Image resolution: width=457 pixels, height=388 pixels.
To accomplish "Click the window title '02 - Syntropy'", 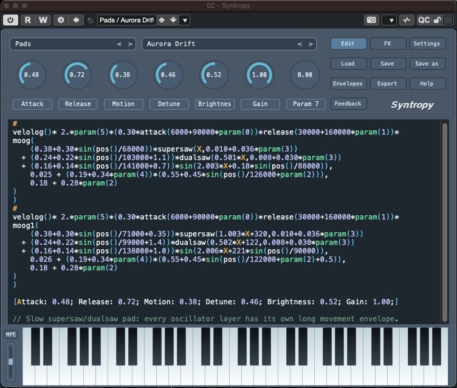I will point(228,5).
